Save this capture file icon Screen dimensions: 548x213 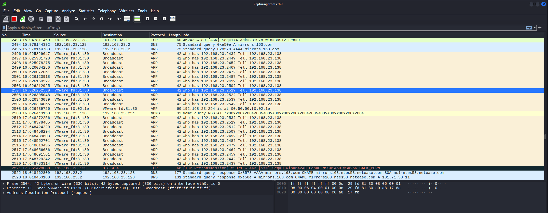click(x=50, y=19)
